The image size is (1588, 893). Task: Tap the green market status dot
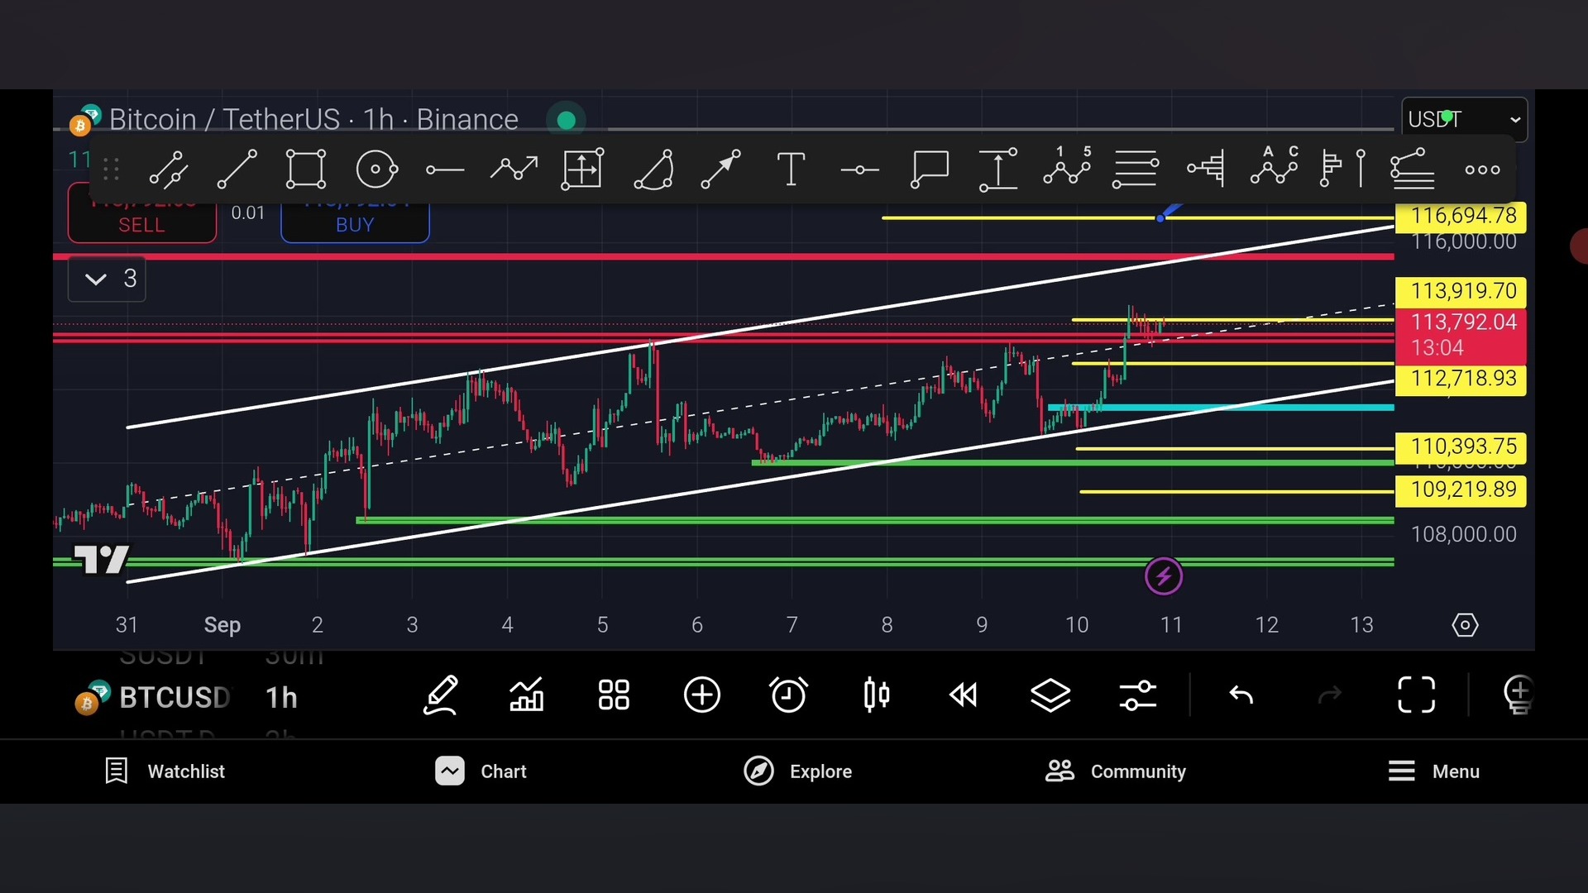(x=567, y=121)
